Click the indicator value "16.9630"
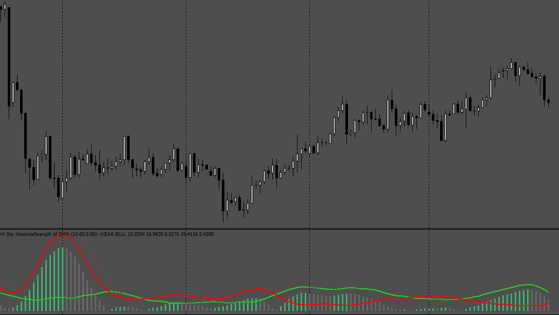 click(x=154, y=234)
